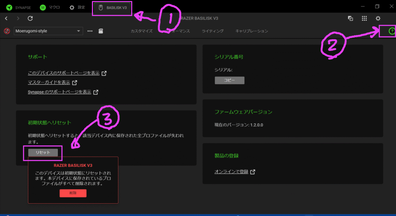
Task: Select the BASILISK V3 device tab
Action: [112, 8]
